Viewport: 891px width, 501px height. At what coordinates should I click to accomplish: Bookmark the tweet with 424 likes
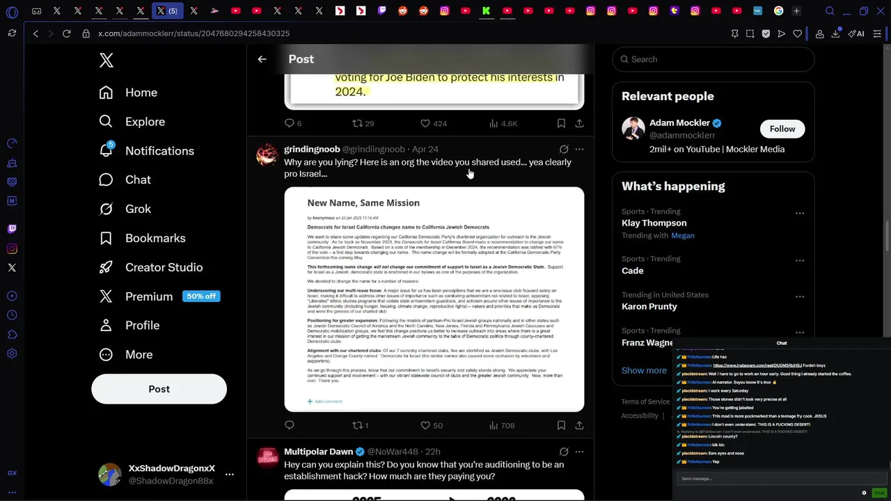pos(561,123)
